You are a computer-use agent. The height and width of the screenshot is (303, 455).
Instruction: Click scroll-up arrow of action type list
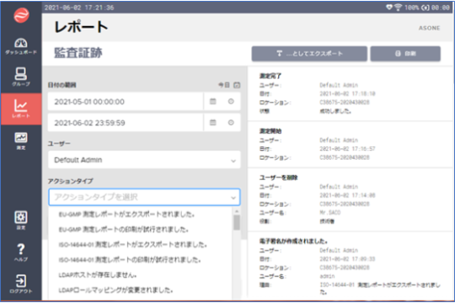point(237,211)
